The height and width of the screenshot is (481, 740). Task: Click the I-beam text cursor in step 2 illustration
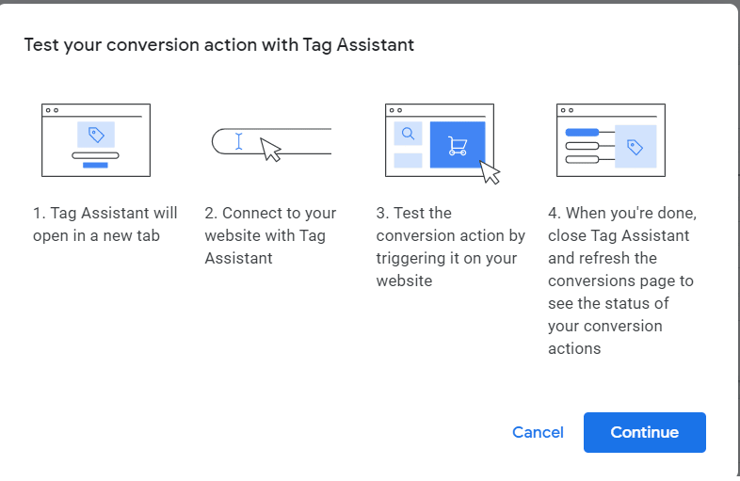click(x=238, y=141)
